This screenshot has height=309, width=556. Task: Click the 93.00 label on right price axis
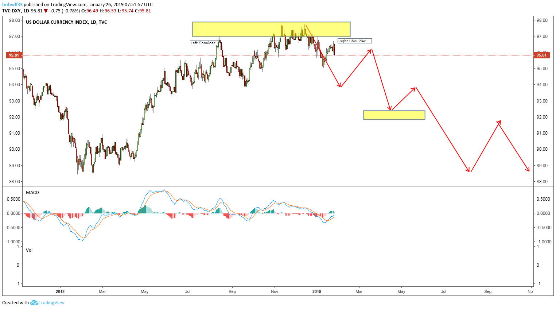point(542,101)
